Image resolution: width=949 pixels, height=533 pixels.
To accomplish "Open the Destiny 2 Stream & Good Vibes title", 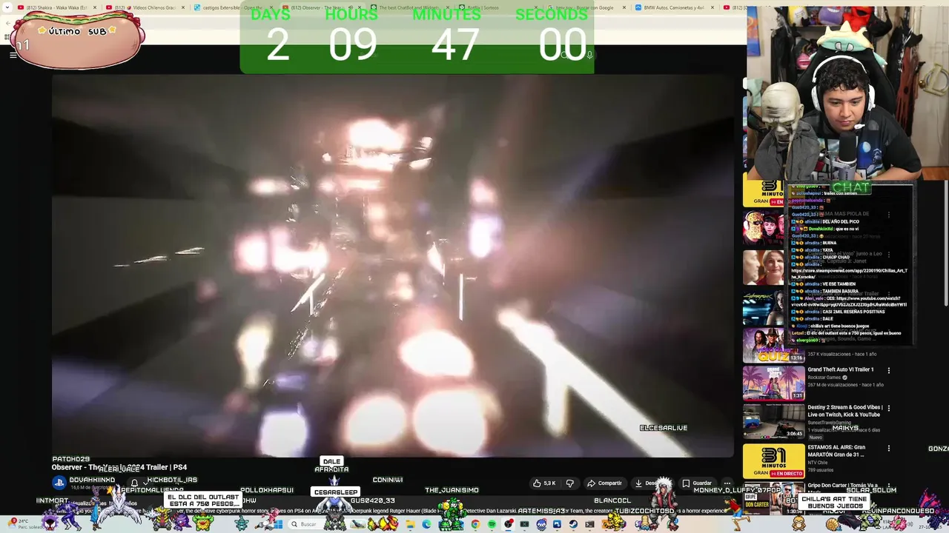I will (844, 411).
